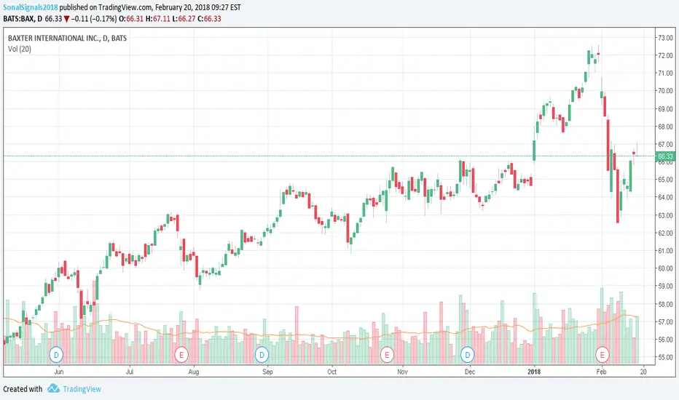Image resolution: width=679 pixels, height=400 pixels.
Task: Open the SonalSignals2018 author link
Action: [x=31, y=7]
